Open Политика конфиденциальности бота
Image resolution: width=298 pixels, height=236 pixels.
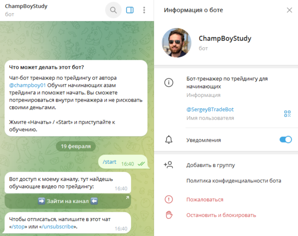(234, 181)
